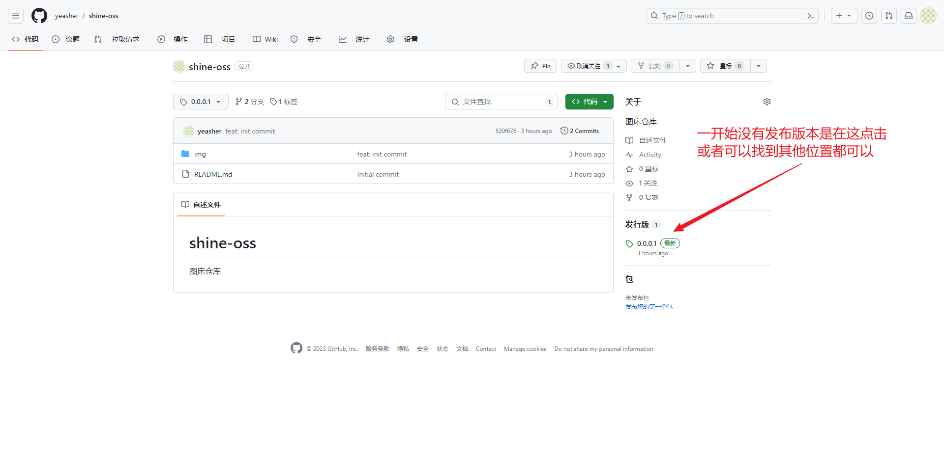Open the 取消关注 watch dropdown
944x451 pixels.
[x=594, y=66]
